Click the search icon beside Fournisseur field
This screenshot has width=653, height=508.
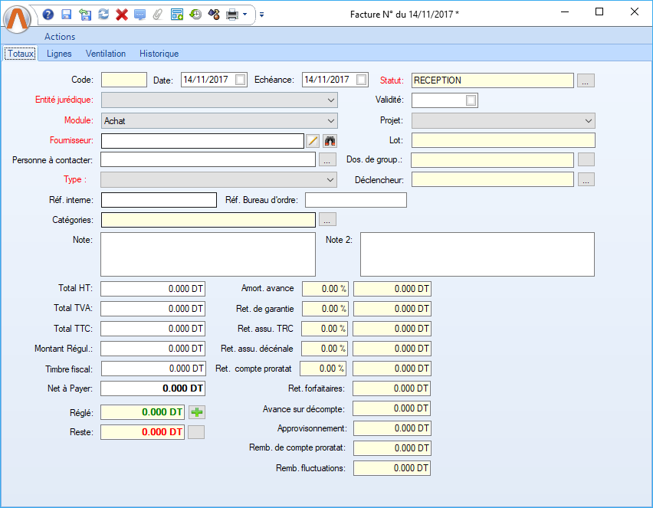point(330,140)
